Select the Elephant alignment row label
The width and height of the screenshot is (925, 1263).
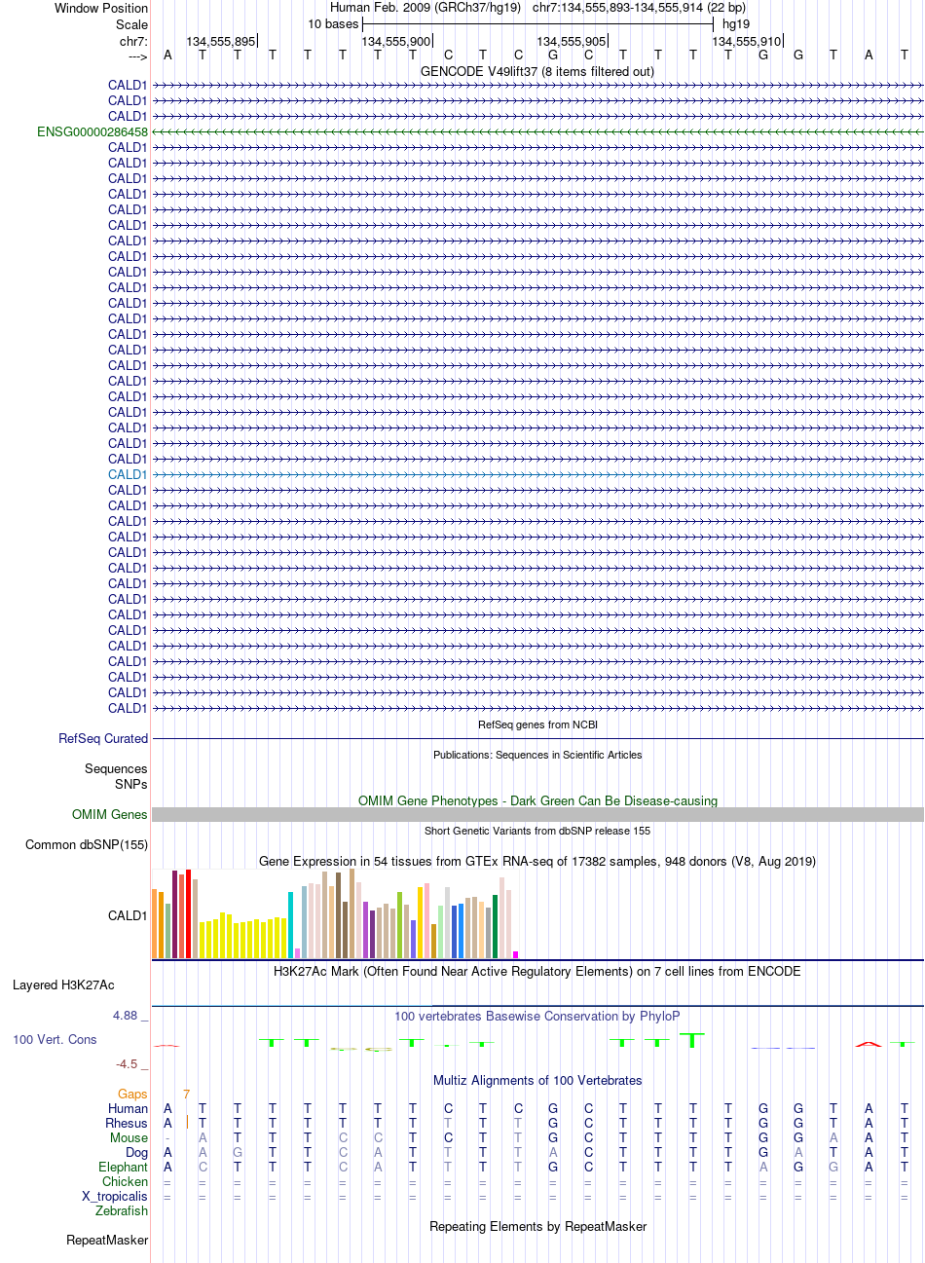coord(124,1167)
